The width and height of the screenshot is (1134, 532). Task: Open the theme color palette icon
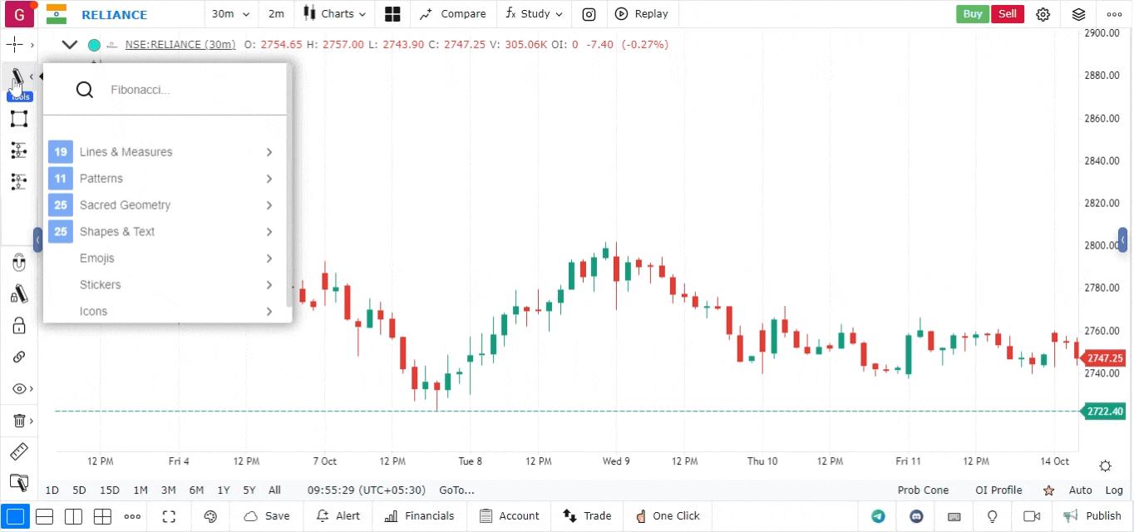(x=210, y=516)
